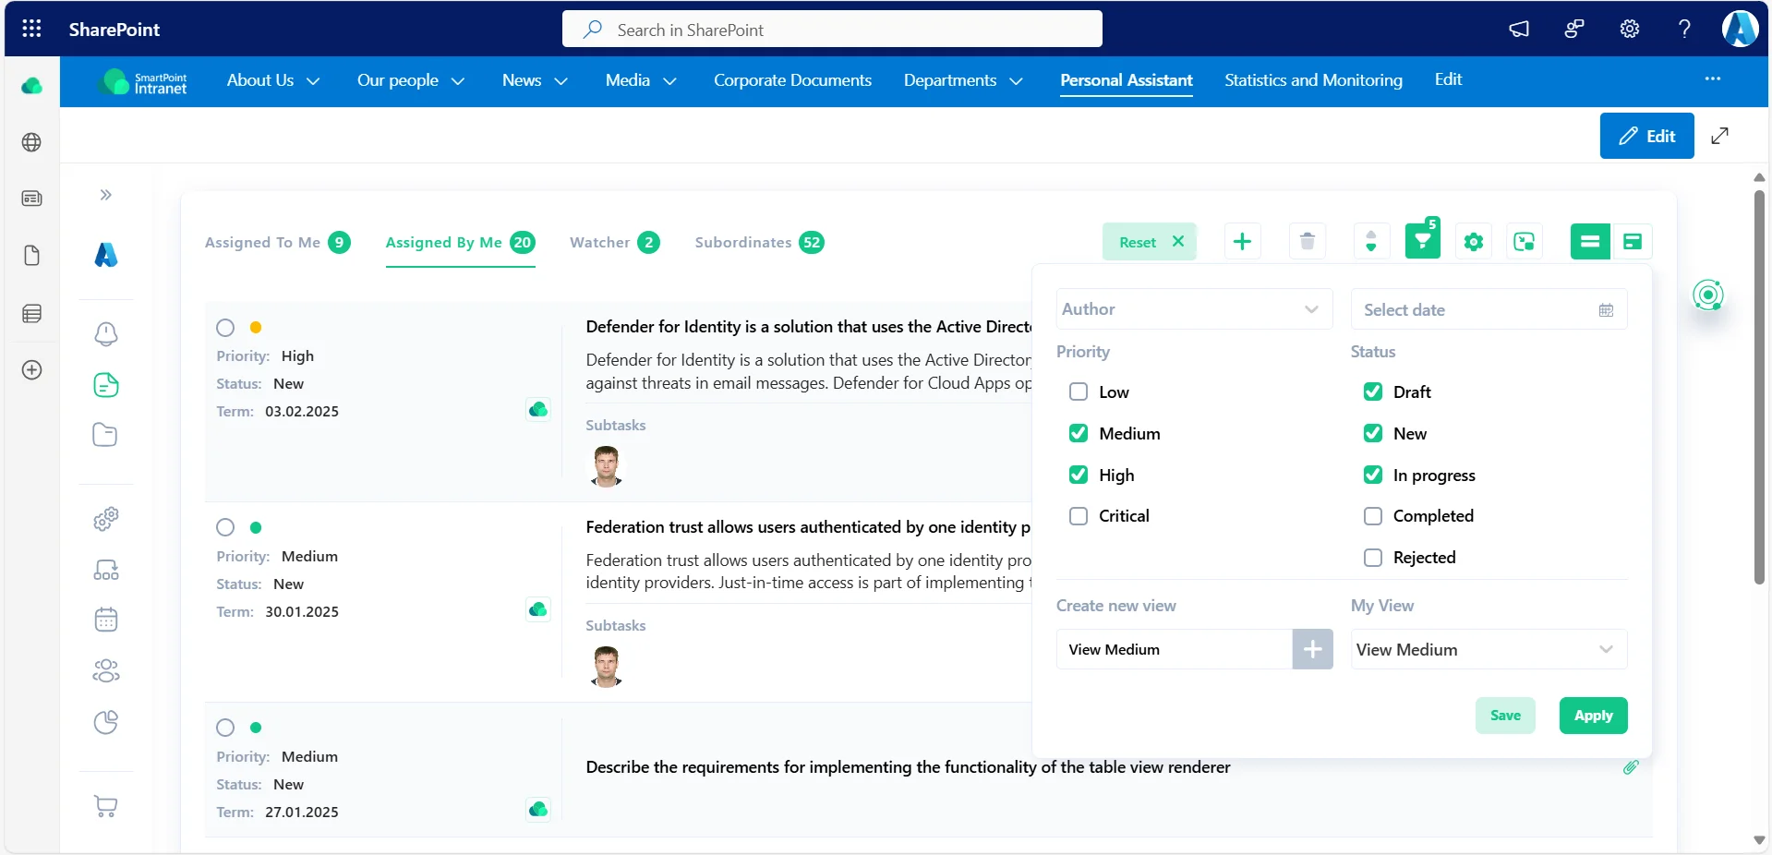Open the gears settings icon in sidebar

point(106,519)
